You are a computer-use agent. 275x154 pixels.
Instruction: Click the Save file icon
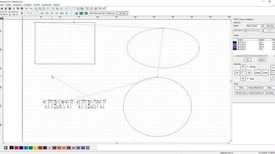[10, 9]
